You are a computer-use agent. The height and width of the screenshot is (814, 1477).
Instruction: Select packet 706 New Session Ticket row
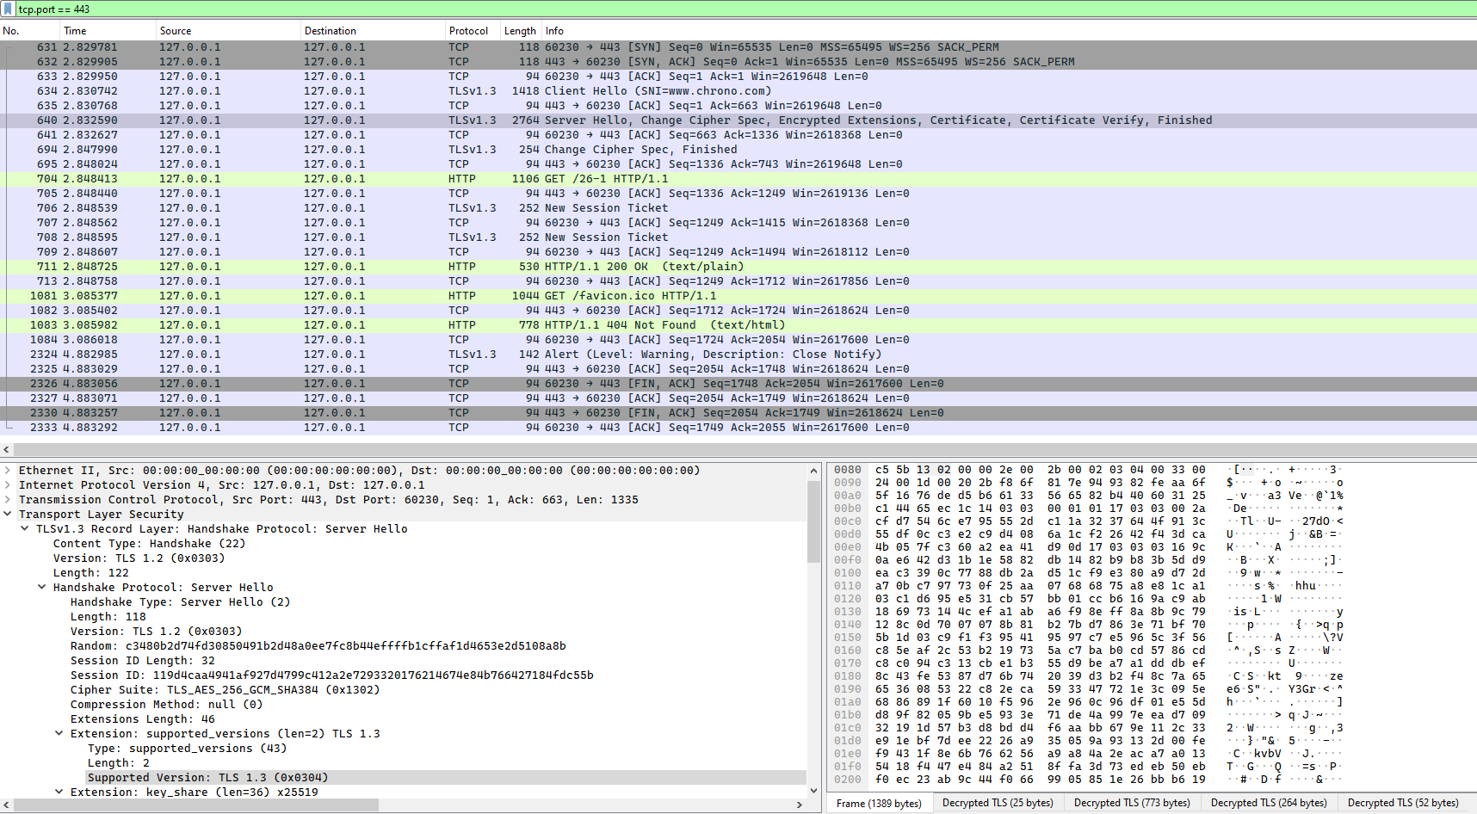tap(738, 207)
